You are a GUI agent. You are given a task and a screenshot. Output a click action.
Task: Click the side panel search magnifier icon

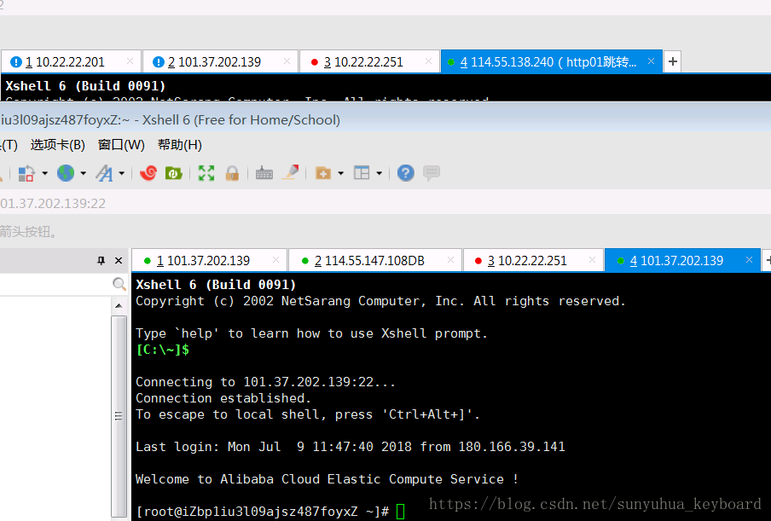click(x=119, y=284)
